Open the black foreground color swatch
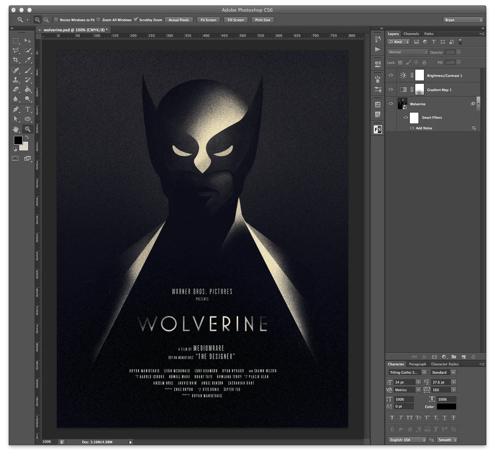495x456 pixels. [18, 140]
